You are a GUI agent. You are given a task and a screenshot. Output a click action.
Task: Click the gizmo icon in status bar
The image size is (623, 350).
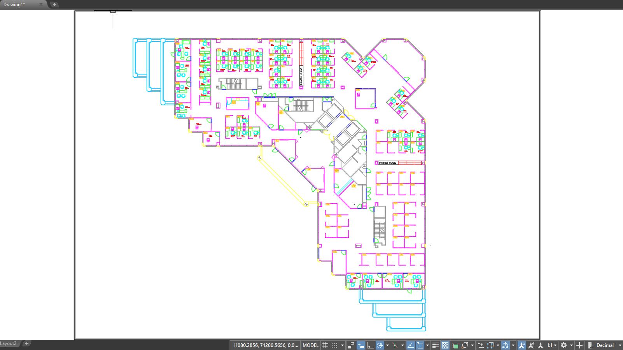[x=506, y=345]
